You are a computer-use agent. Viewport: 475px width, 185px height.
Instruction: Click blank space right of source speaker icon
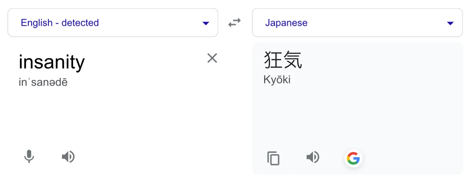(x=142, y=156)
